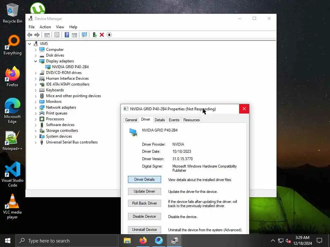The height and width of the screenshot is (247, 330).
Task: Click the Disable device down-arrow icon
Action: point(109,35)
